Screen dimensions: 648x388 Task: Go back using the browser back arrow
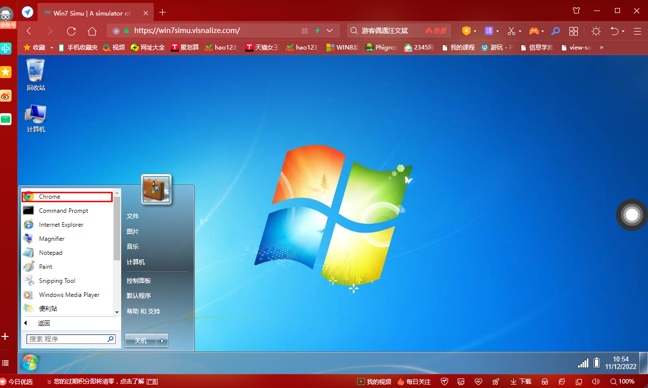click(x=29, y=31)
